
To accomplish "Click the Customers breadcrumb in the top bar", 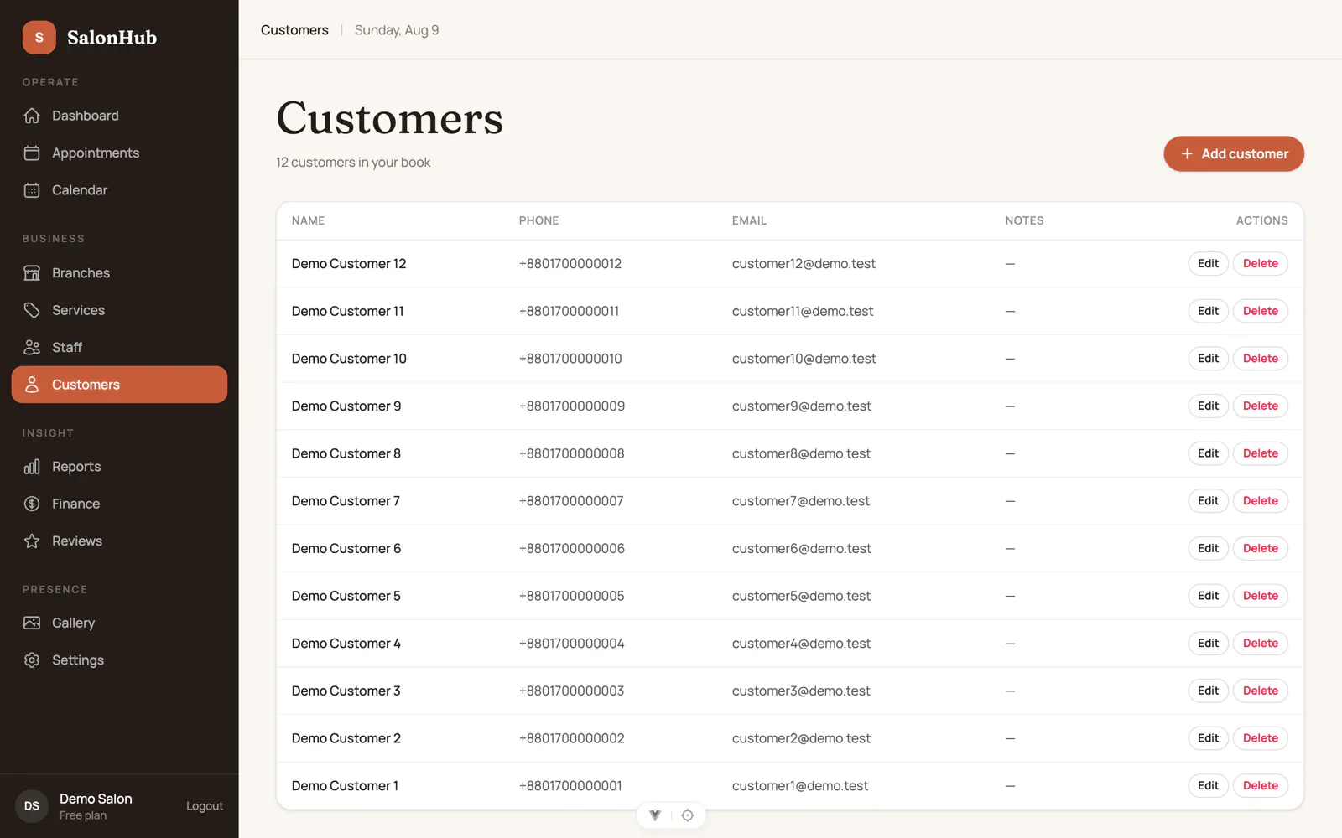I will tap(294, 30).
